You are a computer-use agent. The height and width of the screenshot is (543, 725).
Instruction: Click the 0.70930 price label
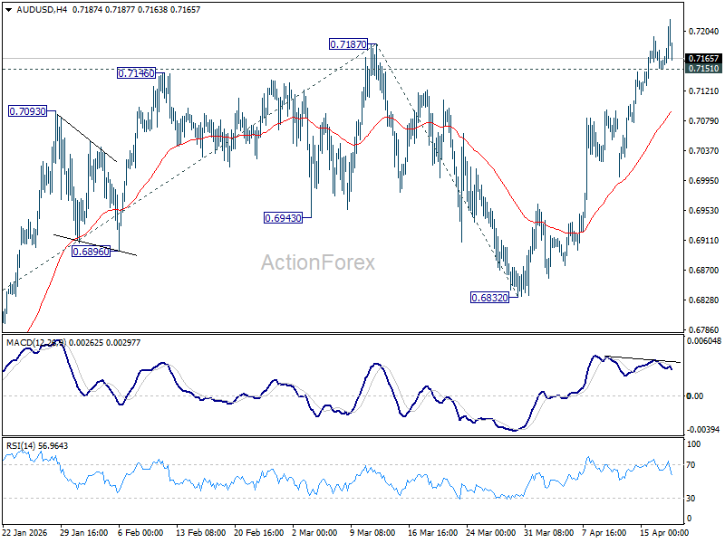pyautogui.click(x=28, y=111)
